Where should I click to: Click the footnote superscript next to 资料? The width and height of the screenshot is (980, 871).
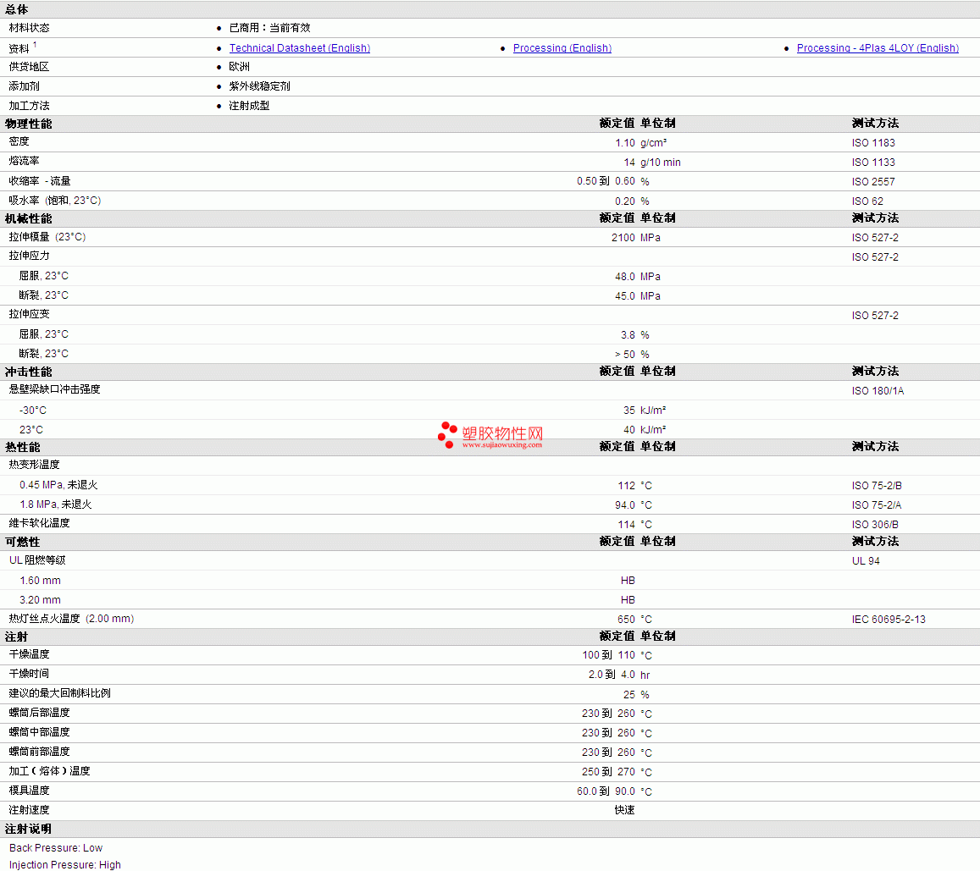(x=35, y=44)
